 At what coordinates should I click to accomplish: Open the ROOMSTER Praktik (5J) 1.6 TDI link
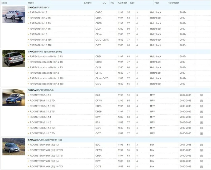(46, 167)
